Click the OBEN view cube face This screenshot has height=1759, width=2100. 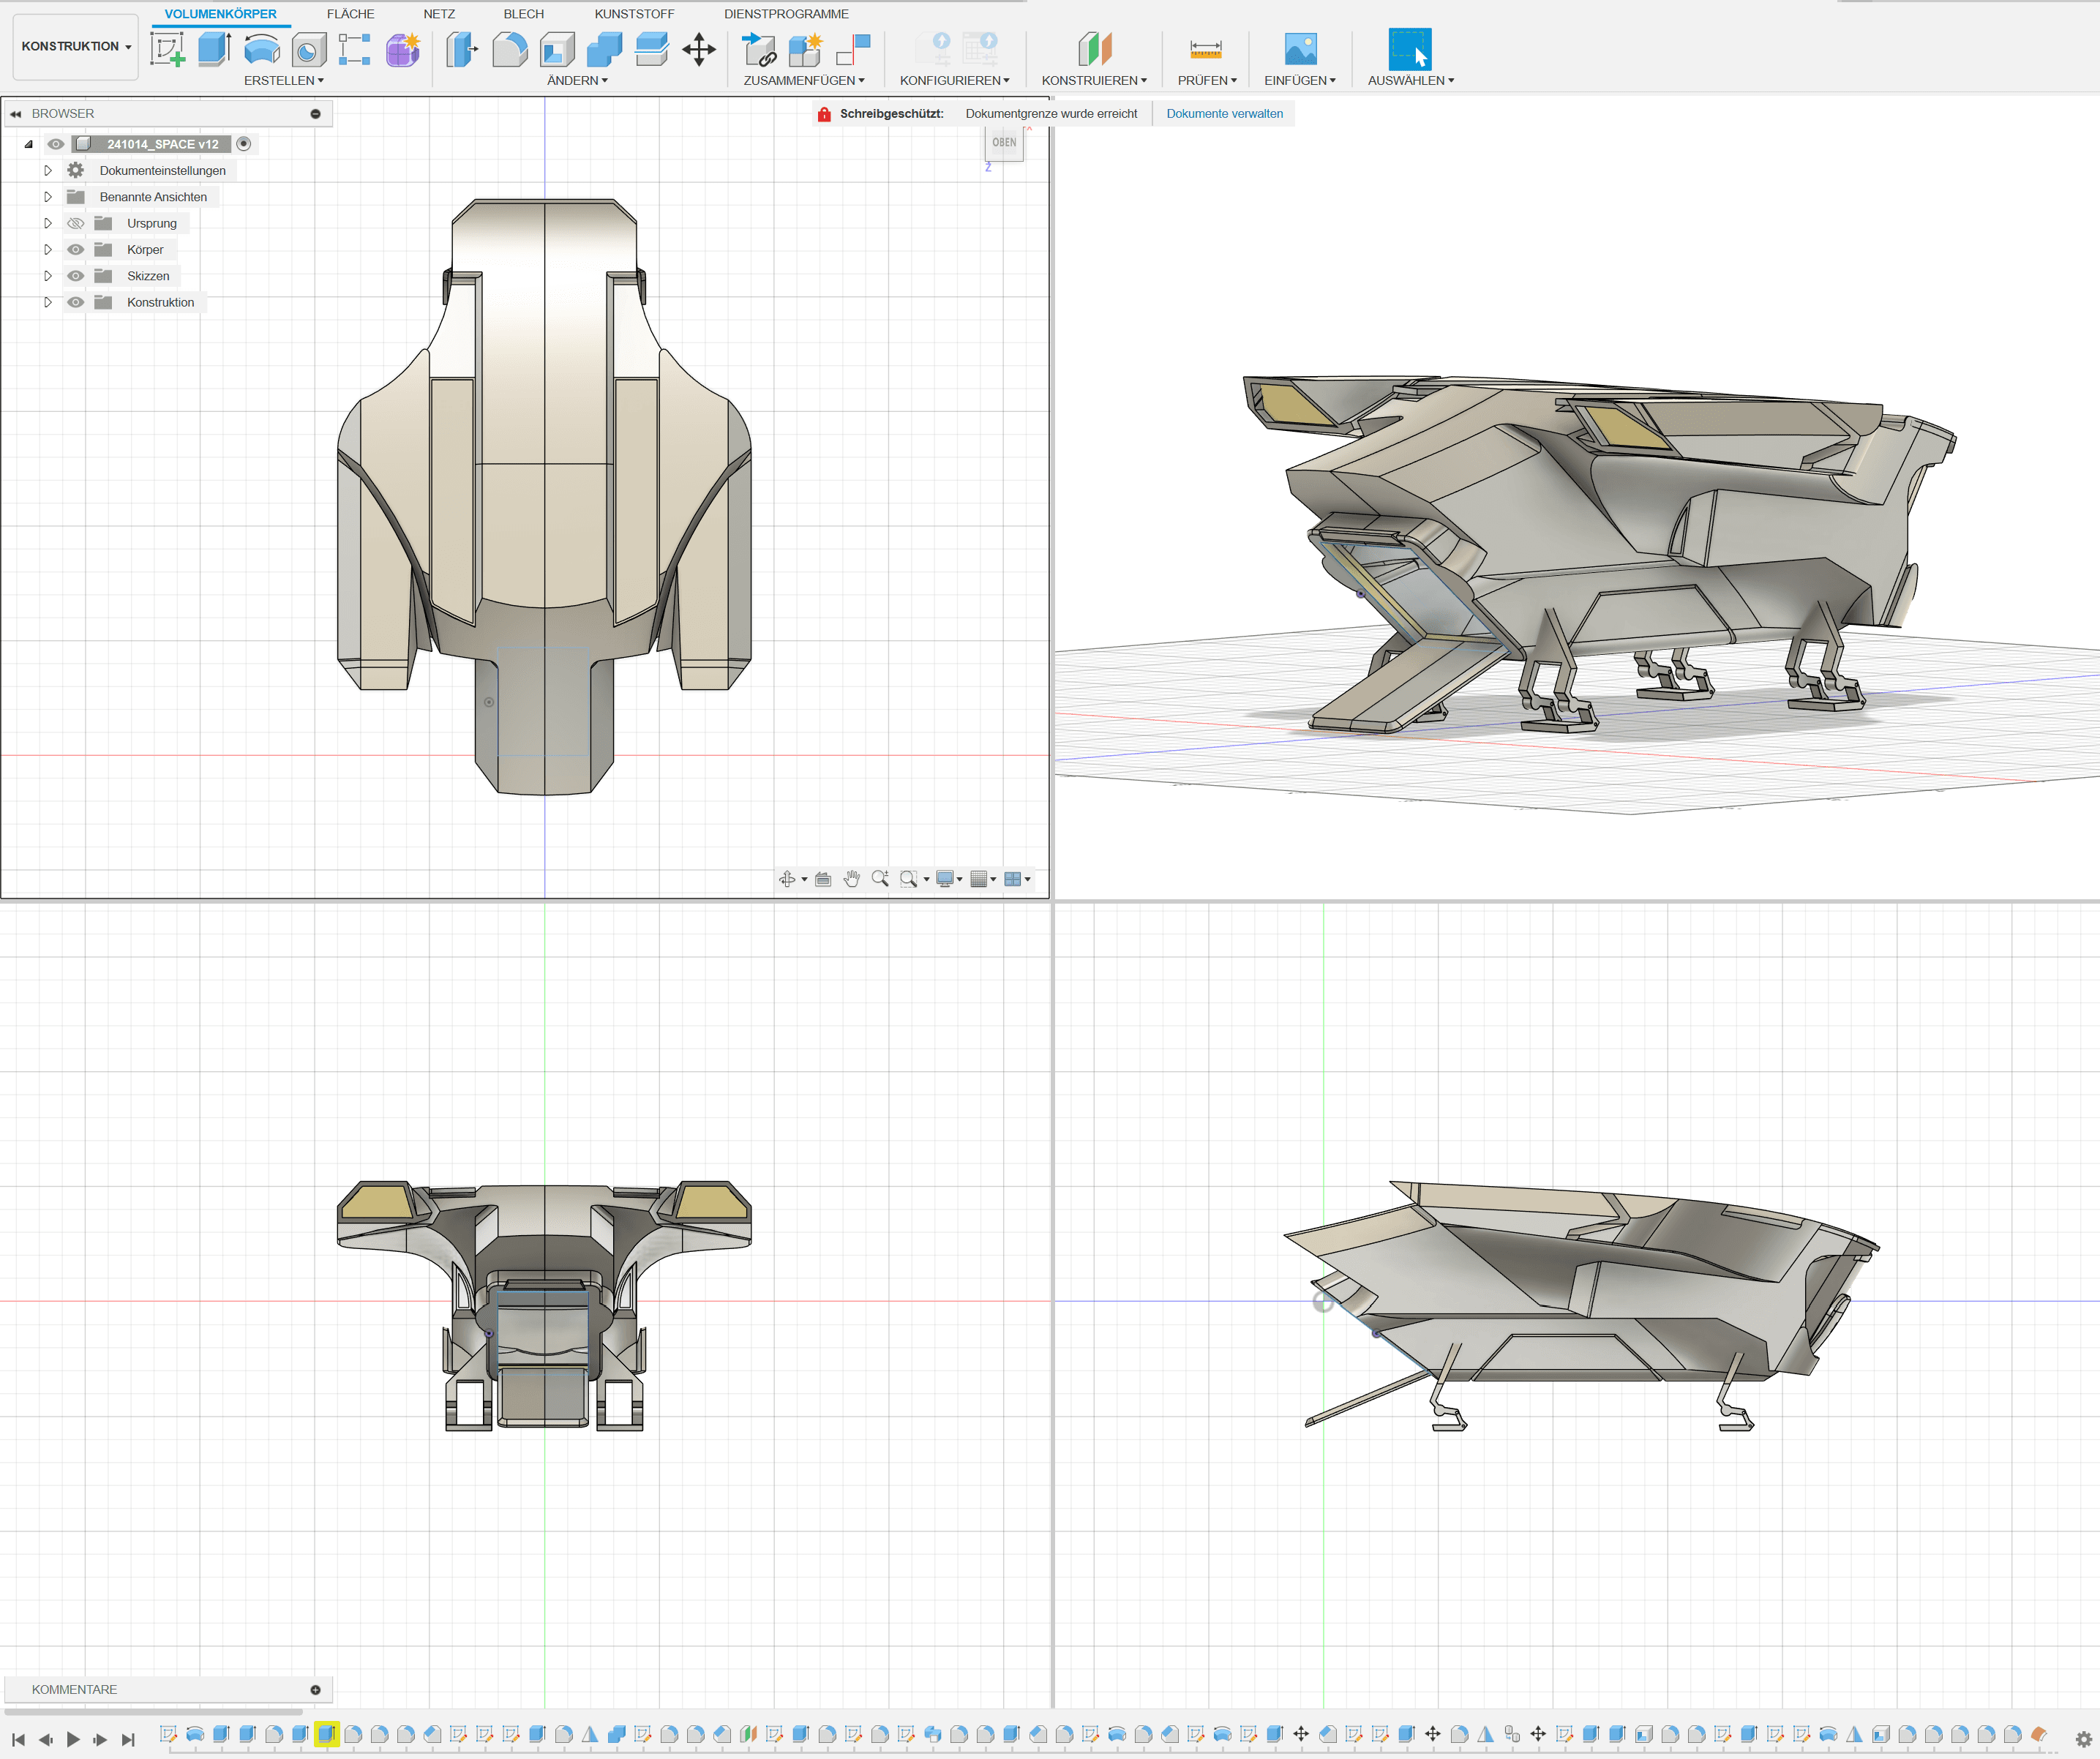(x=1004, y=143)
